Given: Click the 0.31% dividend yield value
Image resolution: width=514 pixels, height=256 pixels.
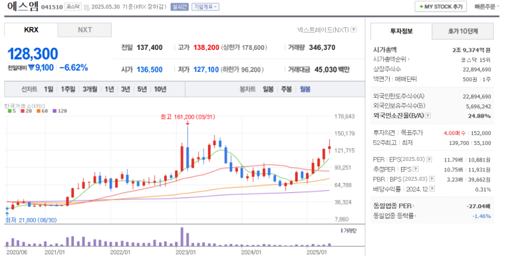Looking at the screenshot, I should click(483, 189).
